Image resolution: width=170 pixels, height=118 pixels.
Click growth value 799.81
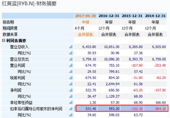114,72
